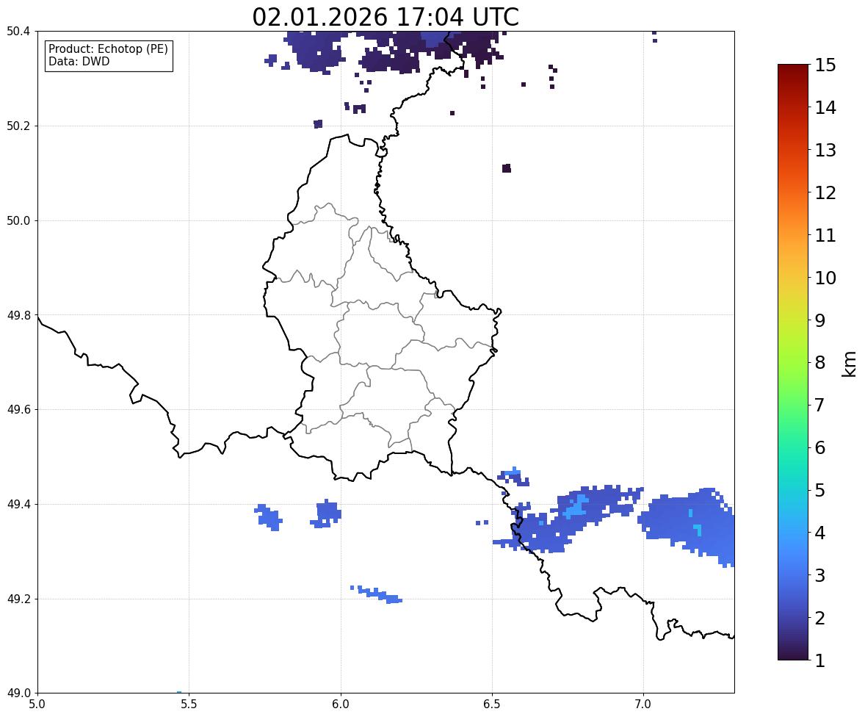This screenshot has height=717, width=865.
Task: Click the blue echo patch near 49.38N 5.95E
Action: coord(327,514)
